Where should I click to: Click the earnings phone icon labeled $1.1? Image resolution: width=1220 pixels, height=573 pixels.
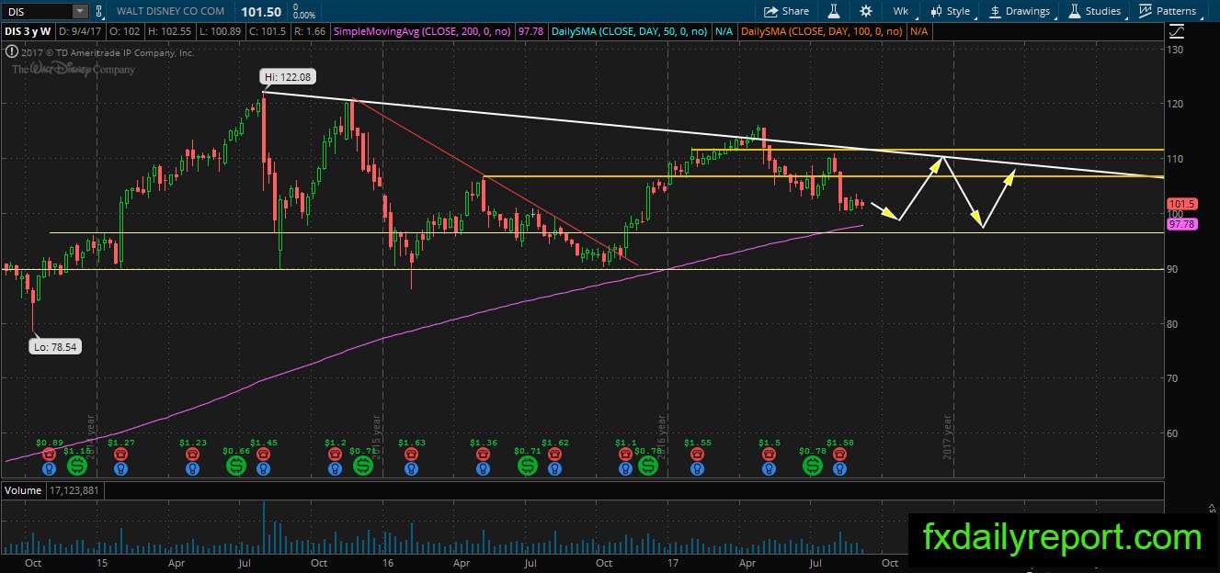625,454
